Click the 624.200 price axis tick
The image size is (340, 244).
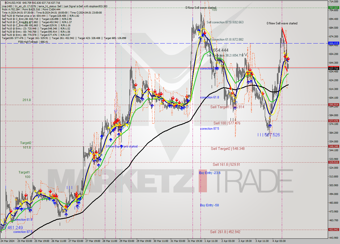pos(334,80)
